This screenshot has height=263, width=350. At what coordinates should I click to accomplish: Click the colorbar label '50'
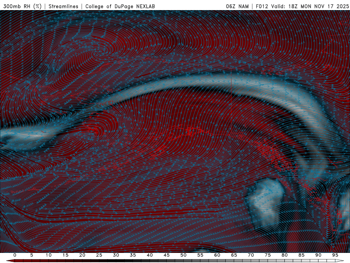coord(183,255)
